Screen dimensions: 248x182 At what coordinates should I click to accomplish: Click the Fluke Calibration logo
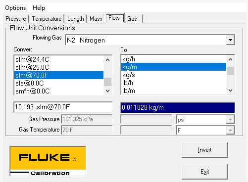coord(48,161)
